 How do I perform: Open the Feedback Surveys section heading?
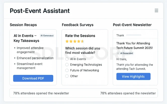pyautogui.click(x=77, y=25)
